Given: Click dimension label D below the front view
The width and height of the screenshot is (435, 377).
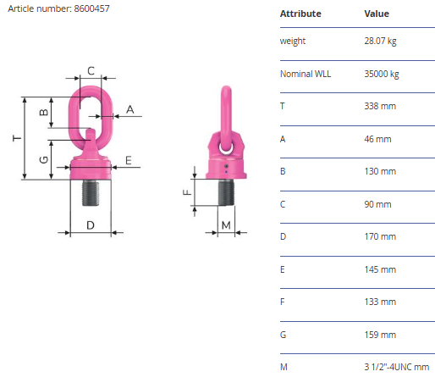Looking at the screenshot, I should 91,225.
